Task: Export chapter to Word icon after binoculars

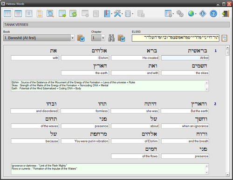Action: pyautogui.click(x=121, y=38)
